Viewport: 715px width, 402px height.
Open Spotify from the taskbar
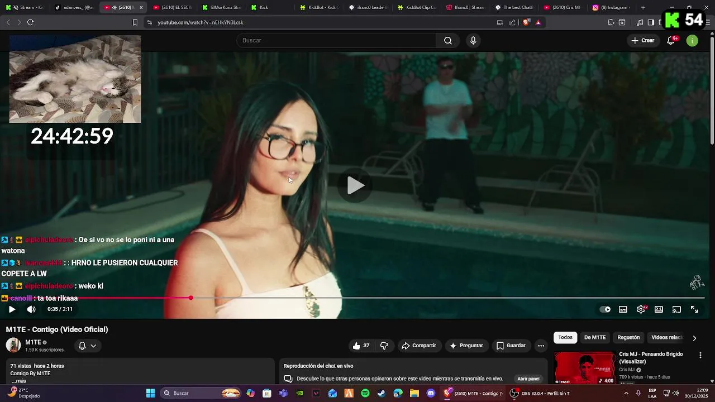[x=365, y=393]
